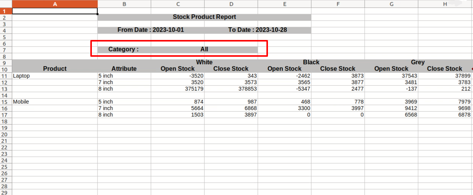Select the cell containing All
Image resolution: width=473 pixels, height=195 pixels.
(204, 50)
